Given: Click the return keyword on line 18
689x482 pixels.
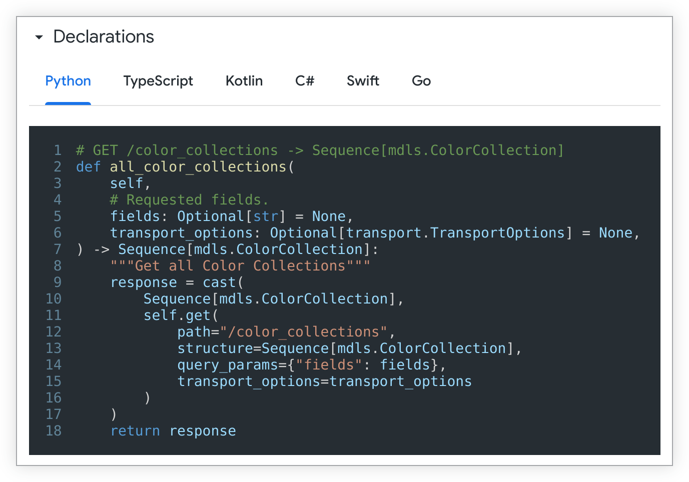Looking at the screenshot, I should (x=135, y=431).
